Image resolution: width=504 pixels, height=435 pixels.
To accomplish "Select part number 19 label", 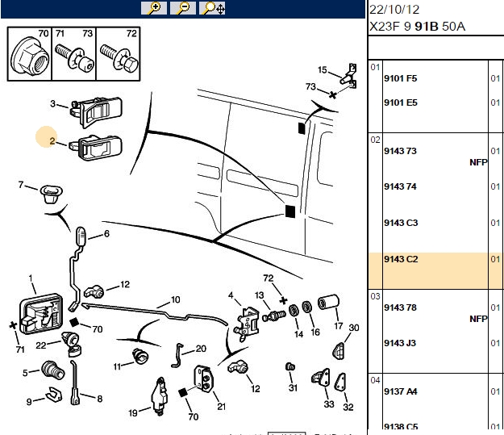I will click(133, 412).
